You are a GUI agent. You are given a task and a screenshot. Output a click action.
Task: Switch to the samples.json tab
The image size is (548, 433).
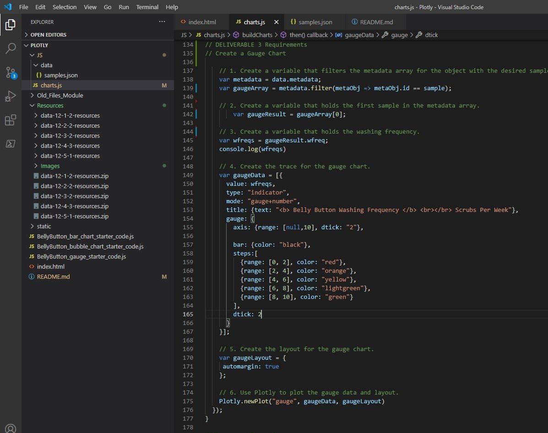[x=315, y=22]
